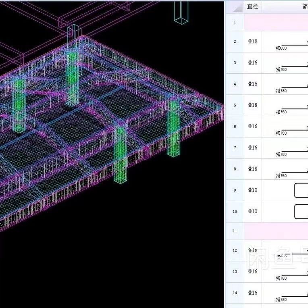Click the Φ16 diameter cell in row 13
Screen dimensions: 308x308
click(253, 272)
